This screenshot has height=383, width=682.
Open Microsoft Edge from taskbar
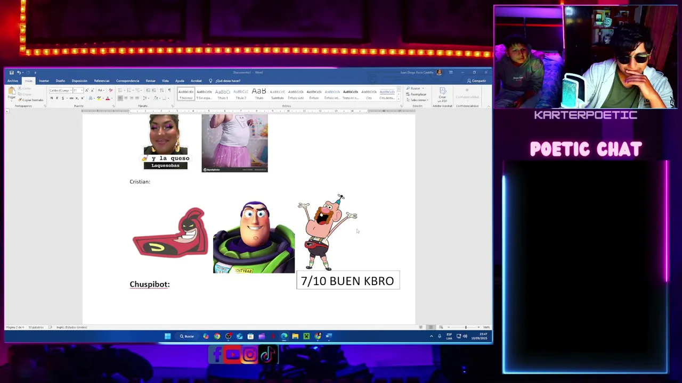tap(284, 336)
